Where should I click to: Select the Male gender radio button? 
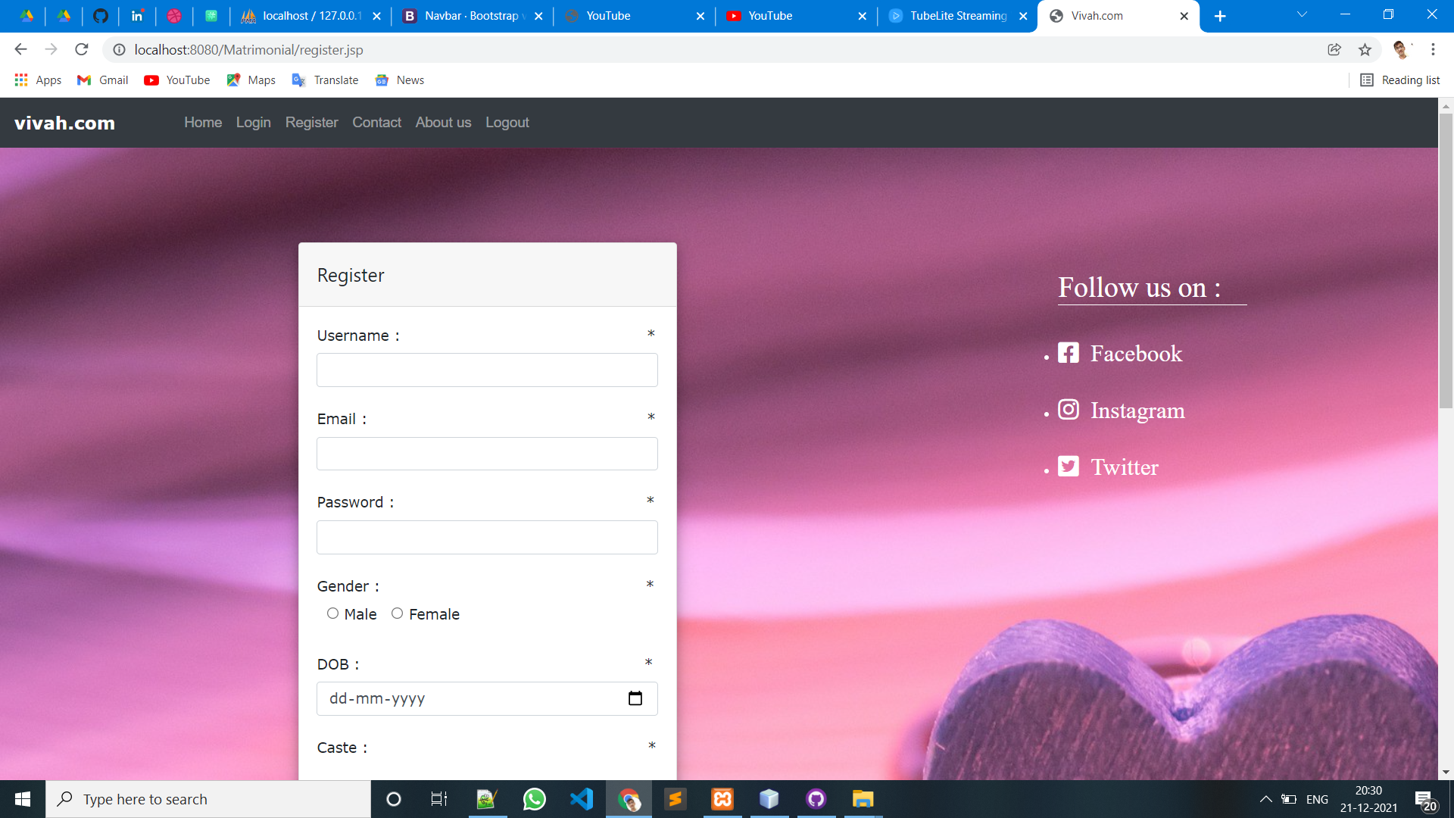coord(332,613)
